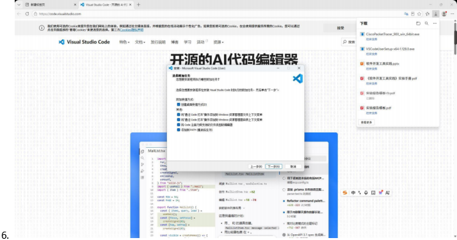Click the cookie banner info icon
The image size is (457, 240).
pos(42,28)
